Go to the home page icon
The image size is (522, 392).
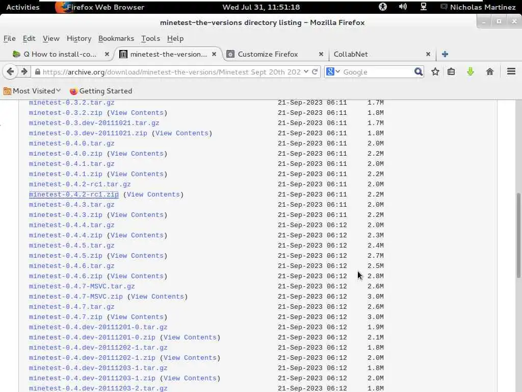pos(490,71)
